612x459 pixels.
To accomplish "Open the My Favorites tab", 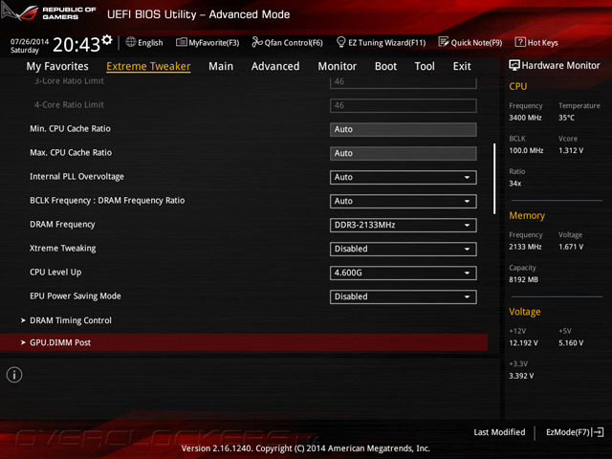I will coord(57,66).
